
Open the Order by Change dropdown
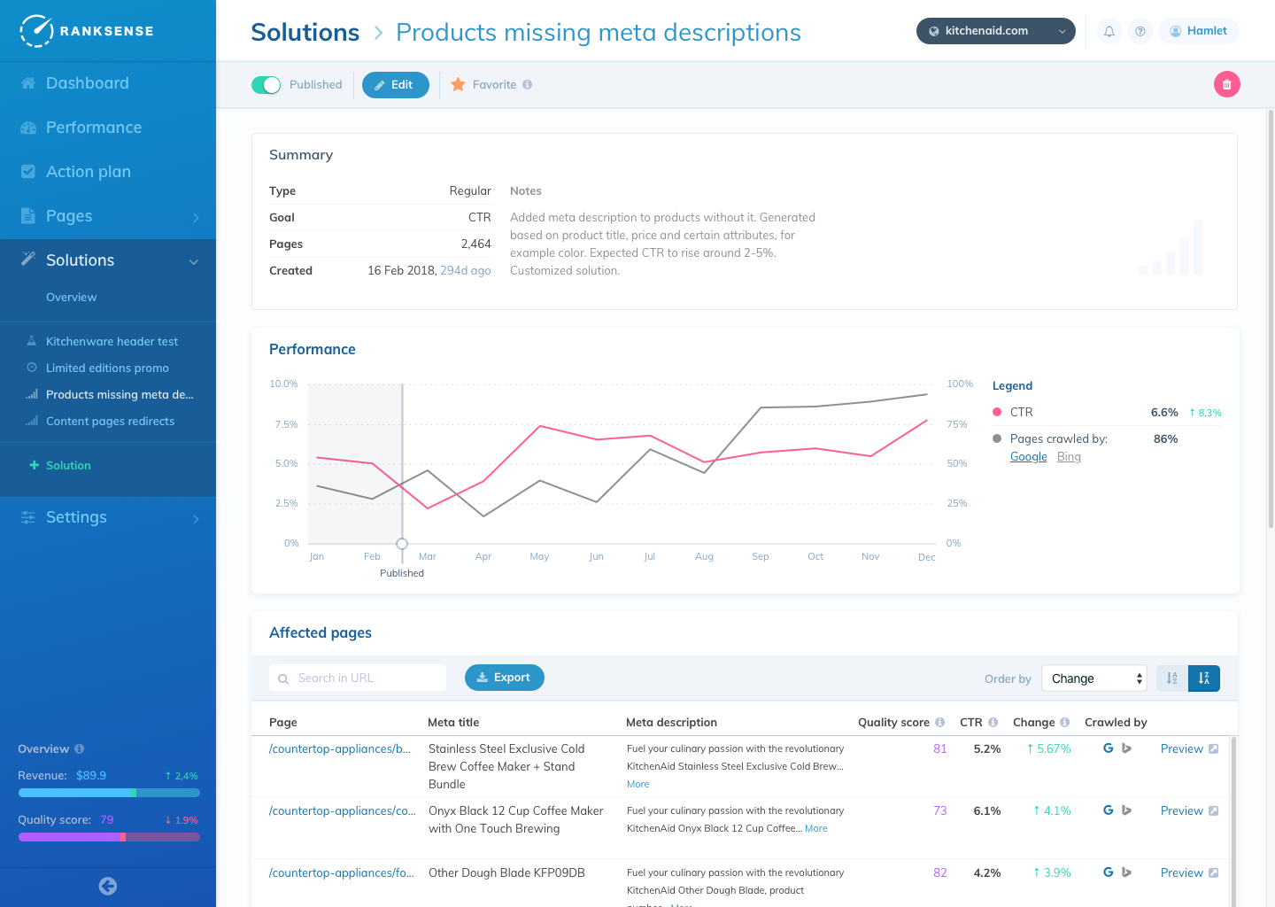point(1094,678)
